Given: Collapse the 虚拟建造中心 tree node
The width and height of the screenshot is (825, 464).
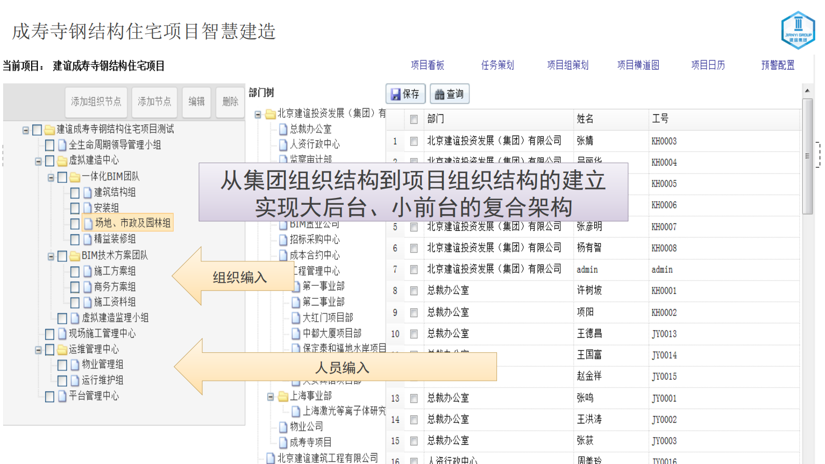Looking at the screenshot, I should point(38,162).
